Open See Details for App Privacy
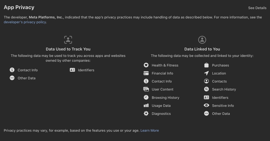This screenshot has height=141, width=270. 257,8
